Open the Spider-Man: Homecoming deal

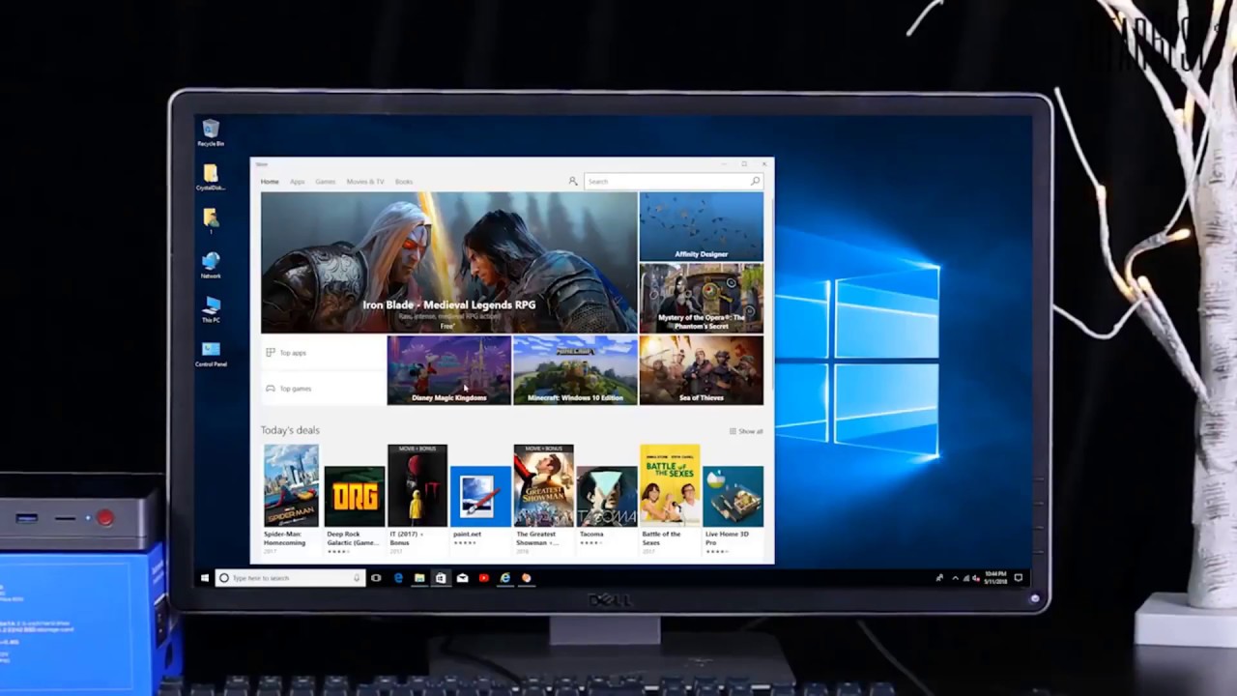click(x=291, y=499)
